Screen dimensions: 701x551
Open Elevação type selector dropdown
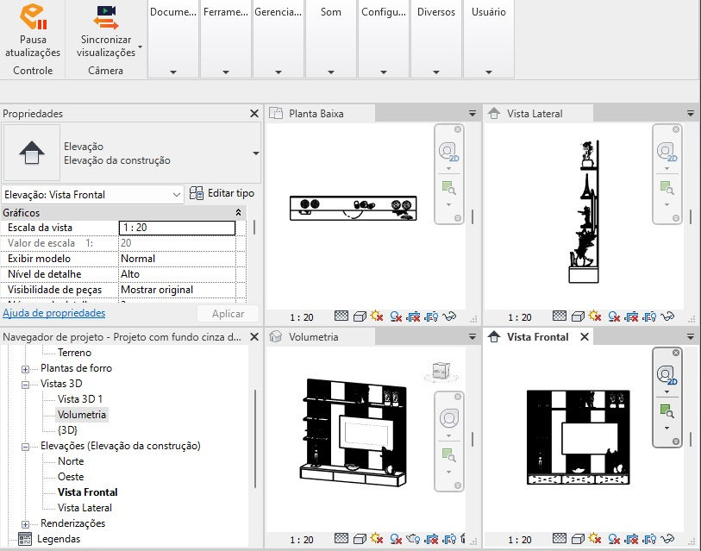256,153
